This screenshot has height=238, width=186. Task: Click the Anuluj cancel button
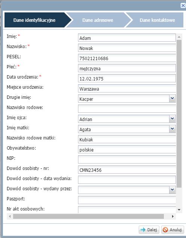[172, 230]
